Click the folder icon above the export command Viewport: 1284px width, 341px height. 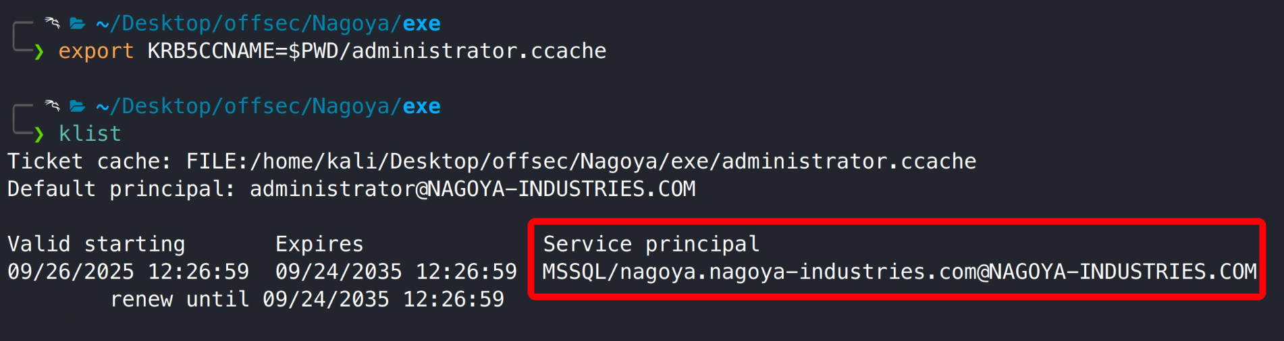pos(78,24)
